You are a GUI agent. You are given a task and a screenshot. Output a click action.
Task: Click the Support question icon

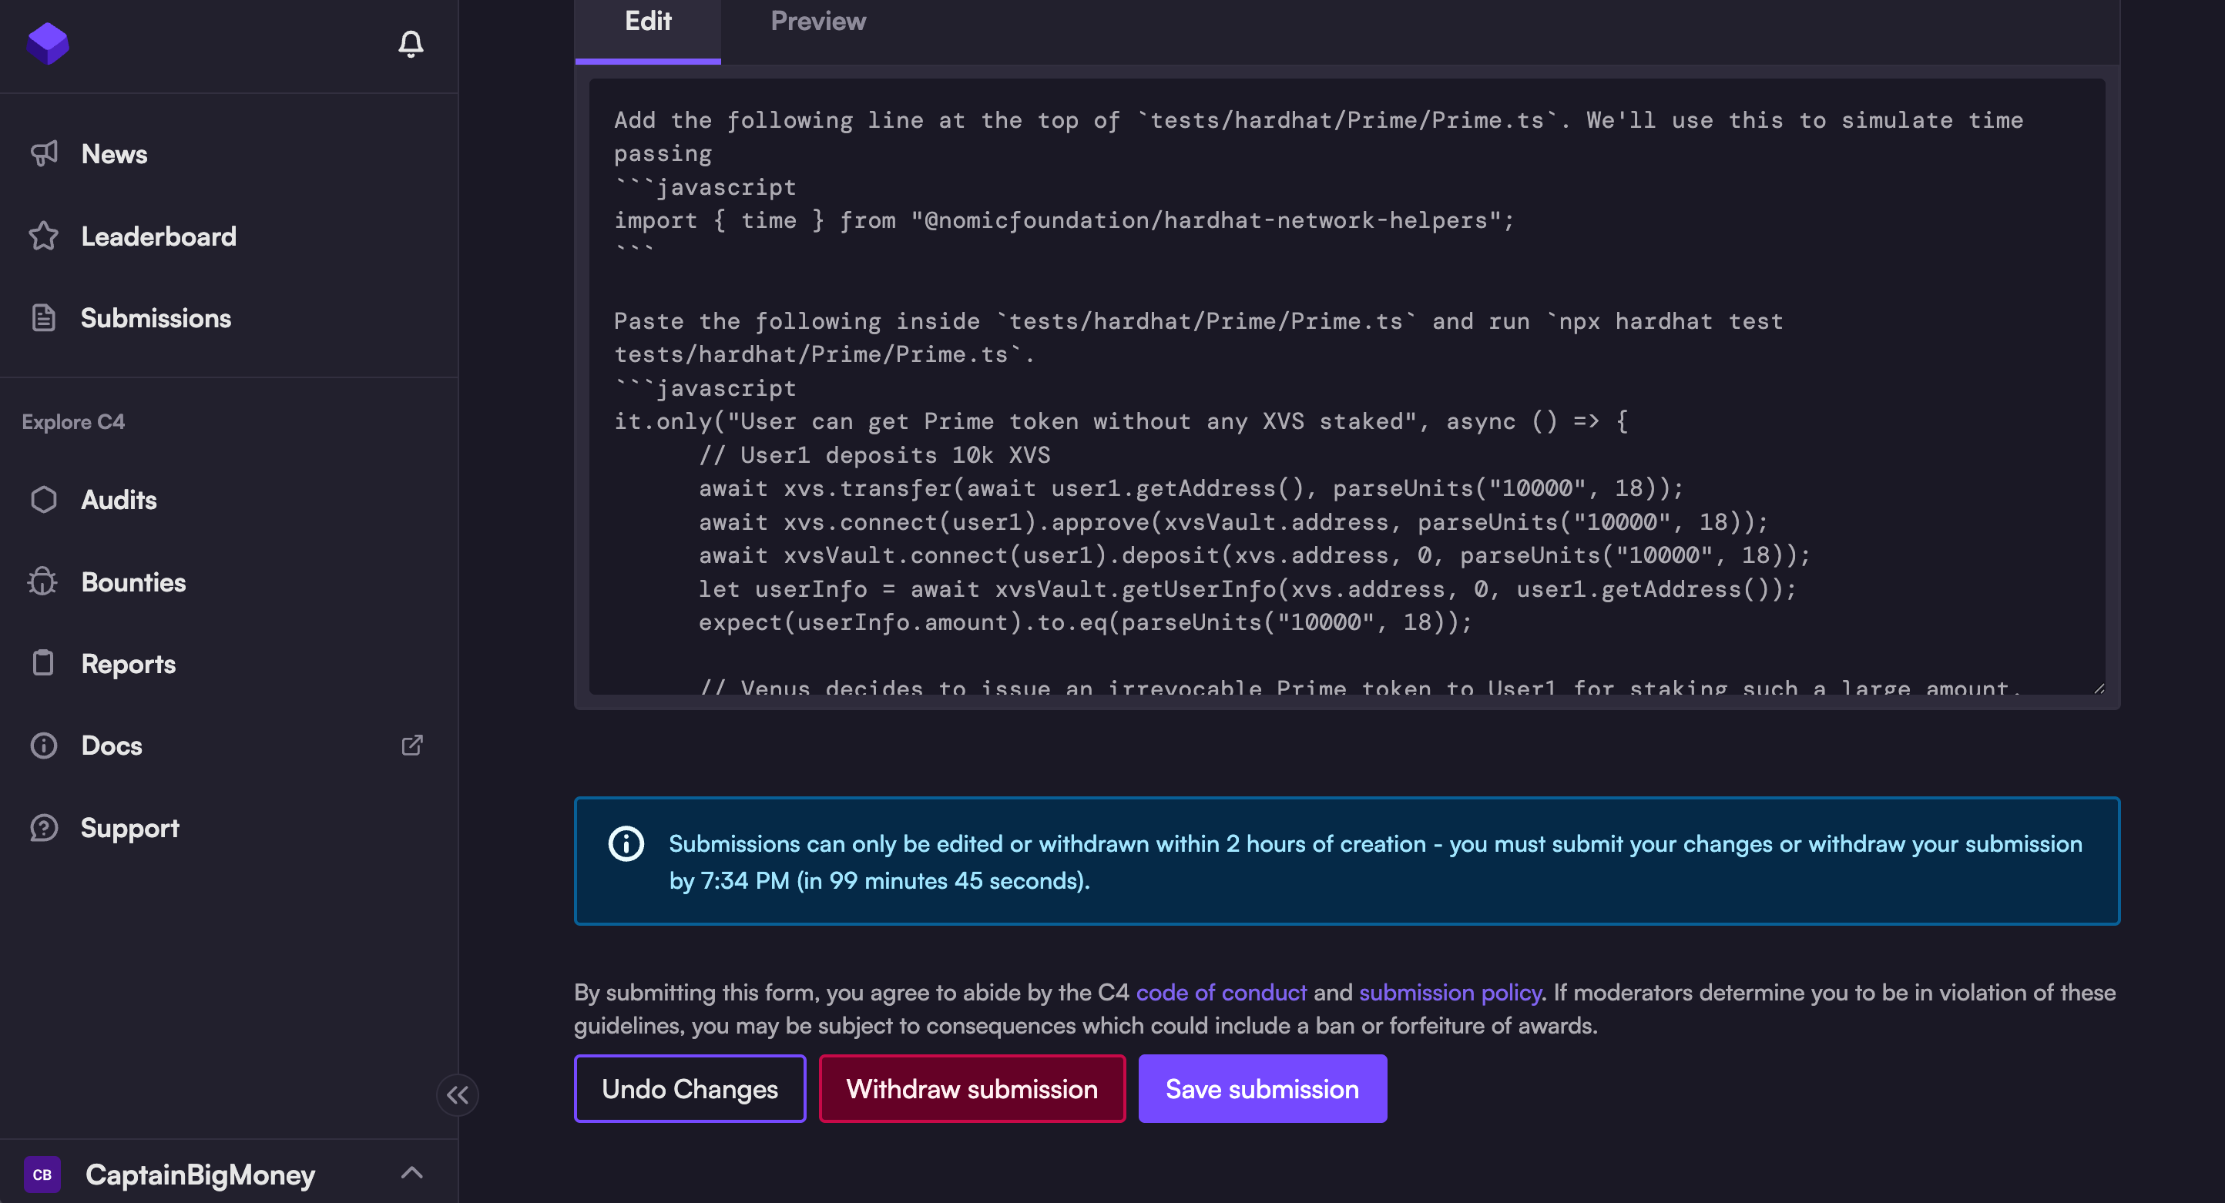pyautogui.click(x=43, y=827)
